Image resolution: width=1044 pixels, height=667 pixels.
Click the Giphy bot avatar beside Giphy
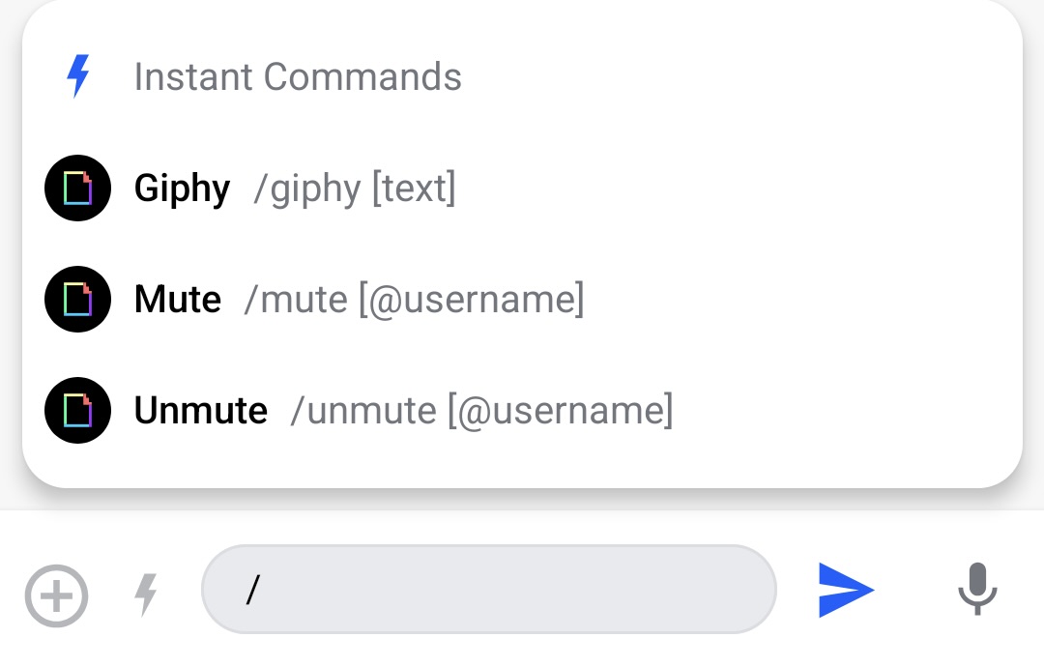pyautogui.click(x=77, y=188)
